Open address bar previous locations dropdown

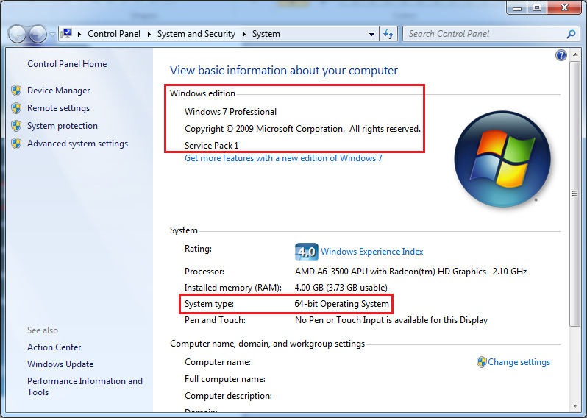(x=371, y=34)
